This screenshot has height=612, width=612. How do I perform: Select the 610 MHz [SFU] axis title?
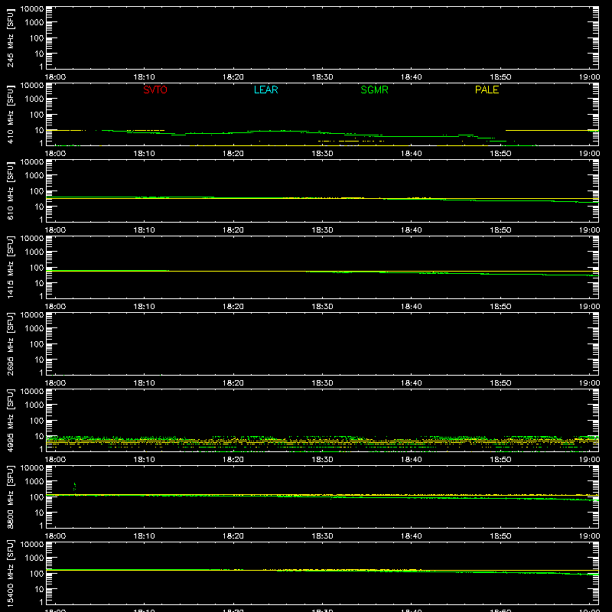[10, 190]
